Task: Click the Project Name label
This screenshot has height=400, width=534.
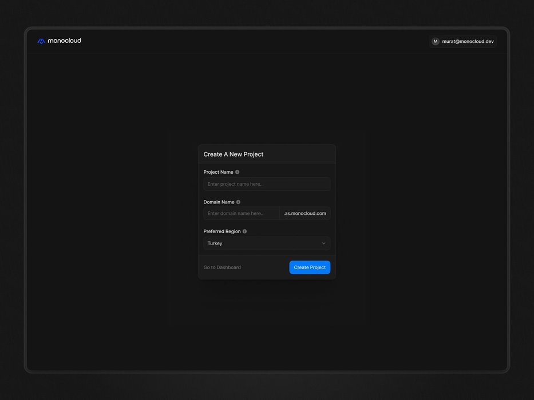Action: click(218, 172)
